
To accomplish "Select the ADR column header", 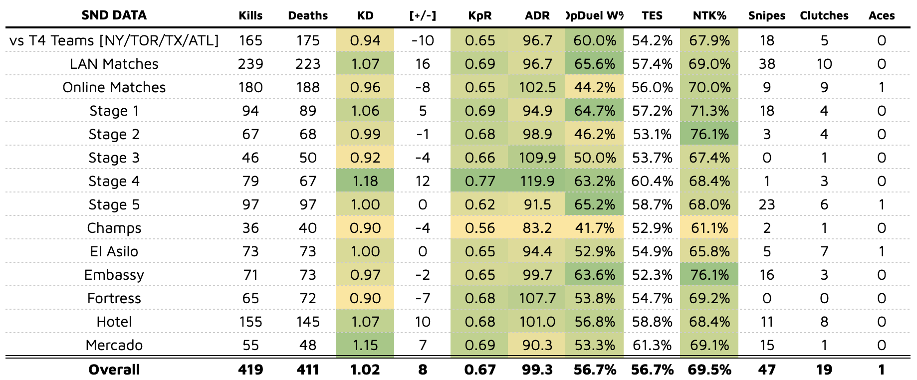I will pos(537,15).
